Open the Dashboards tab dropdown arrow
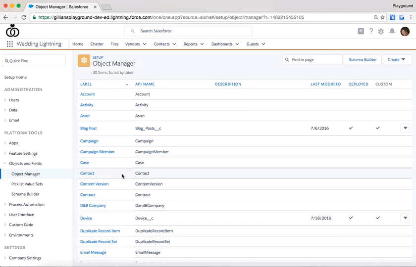Image resolution: width=416 pixels, height=267 pixels. [x=237, y=44]
